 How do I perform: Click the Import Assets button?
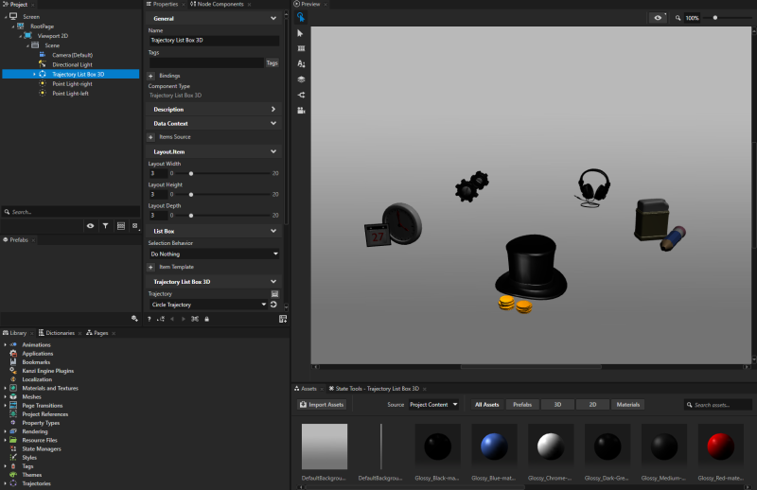[x=323, y=404]
